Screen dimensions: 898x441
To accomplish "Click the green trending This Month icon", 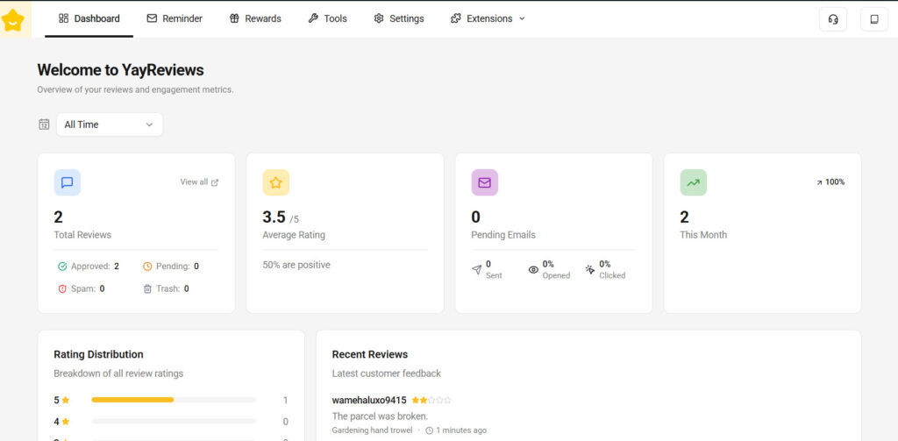I will [694, 182].
